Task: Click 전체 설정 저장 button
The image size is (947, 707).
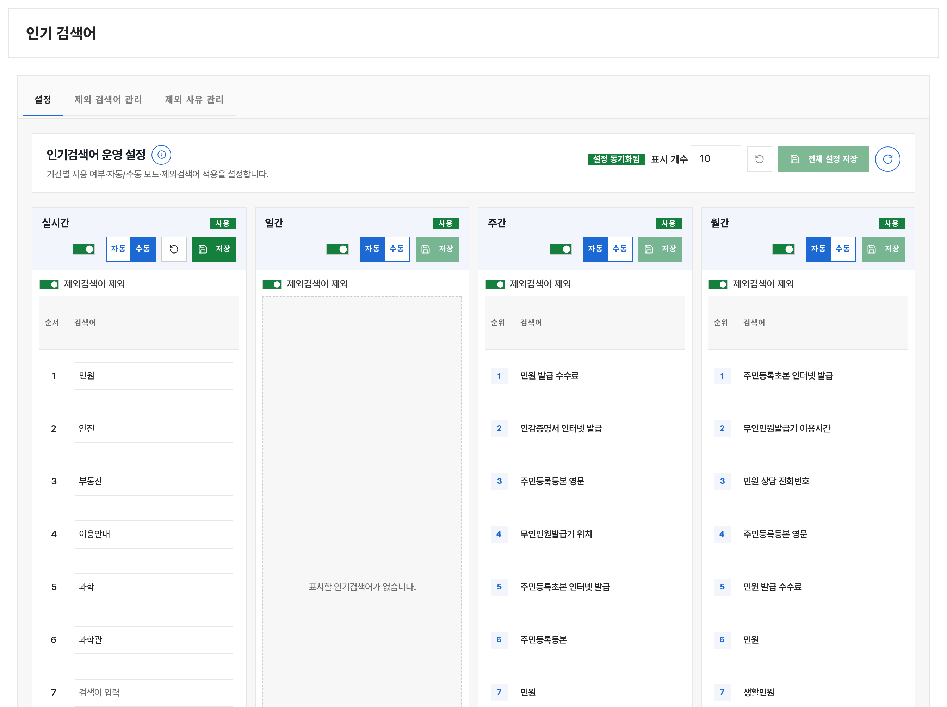Action: click(823, 159)
